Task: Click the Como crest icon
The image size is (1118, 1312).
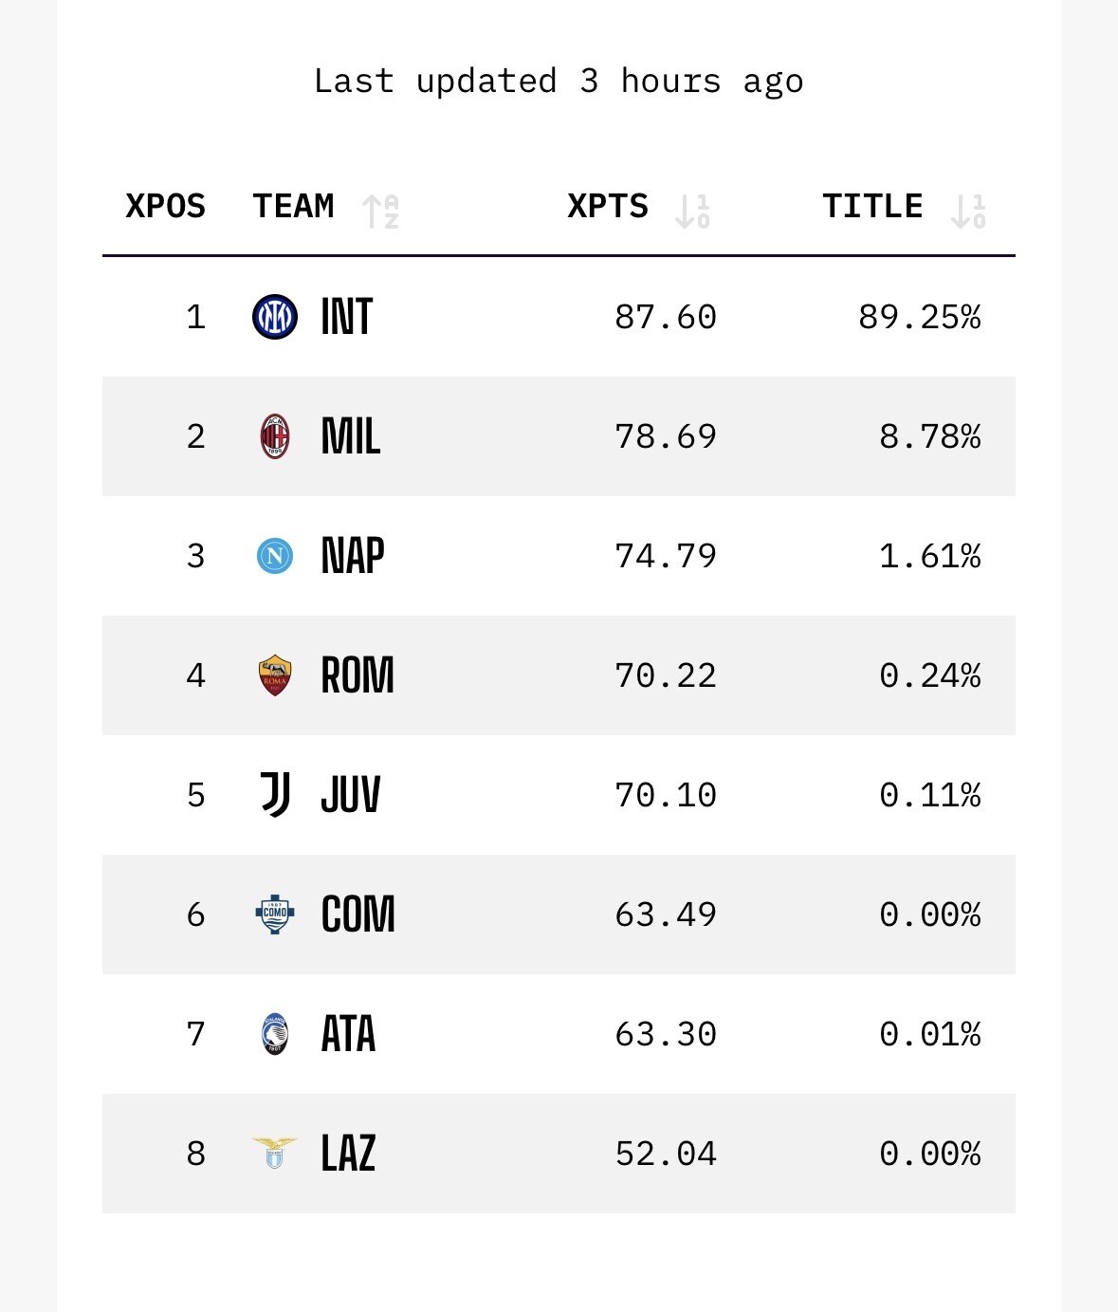Action: click(x=275, y=915)
